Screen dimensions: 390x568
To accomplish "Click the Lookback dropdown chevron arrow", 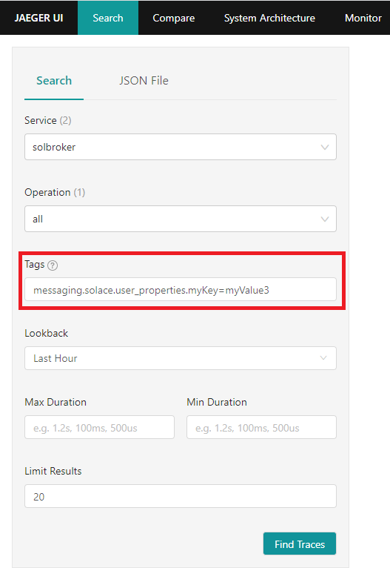I will pos(323,358).
